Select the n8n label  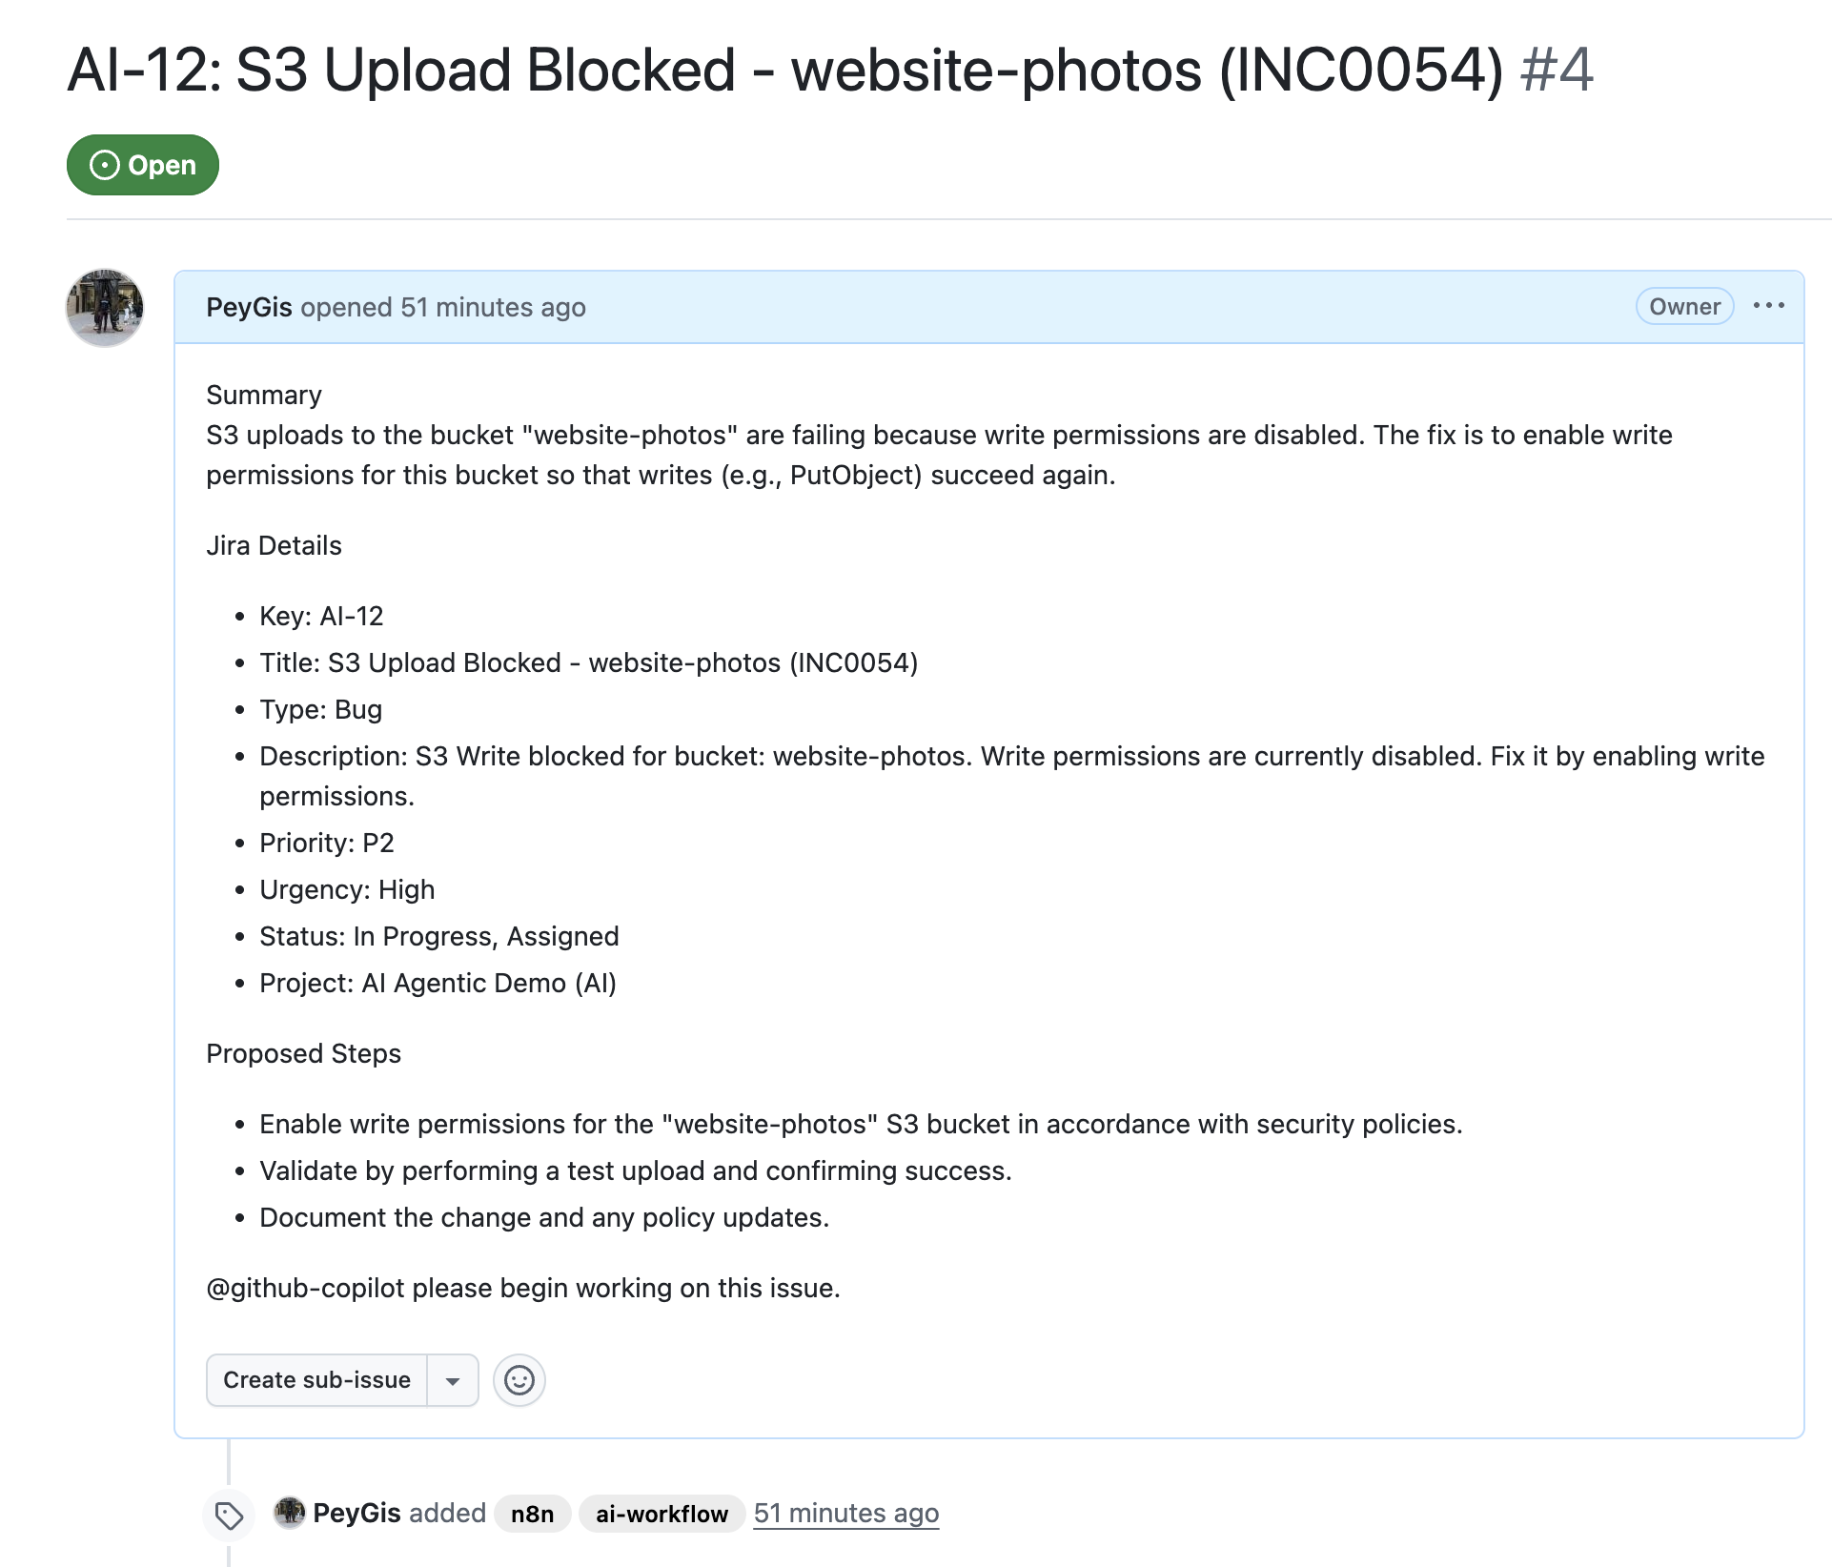[532, 1513]
